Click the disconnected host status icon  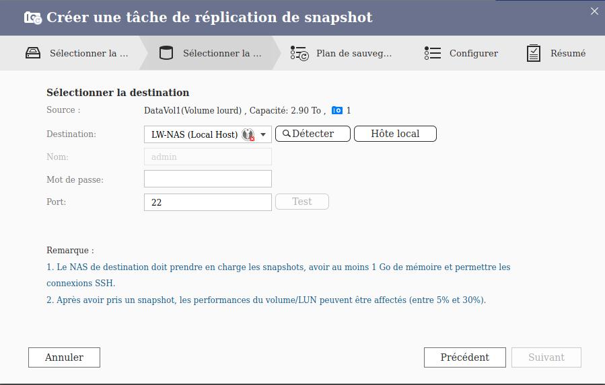(248, 134)
